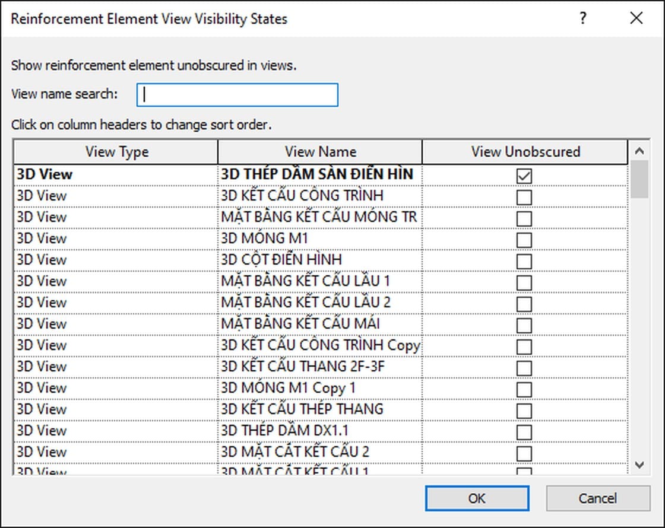Screen dimensions: 665x528
Task: Enable unobscured for 3D MÓNG M1
Action: tap(524, 240)
